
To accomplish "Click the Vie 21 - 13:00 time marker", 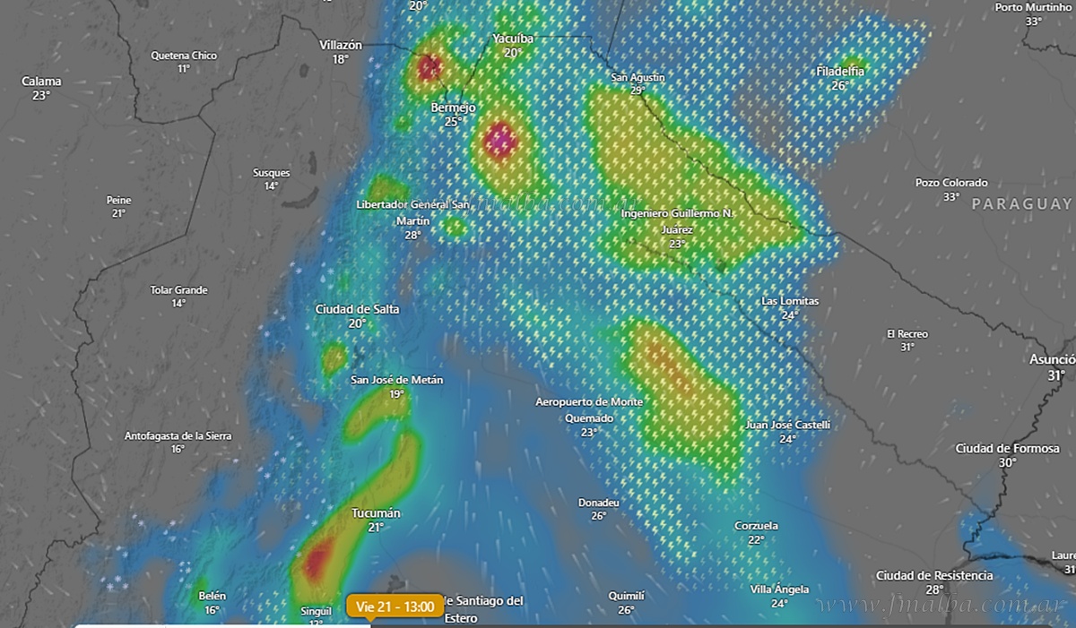I will point(395,606).
